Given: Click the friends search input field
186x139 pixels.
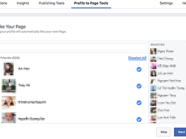Looking at the screenshot, I should click(x=73, y=47).
